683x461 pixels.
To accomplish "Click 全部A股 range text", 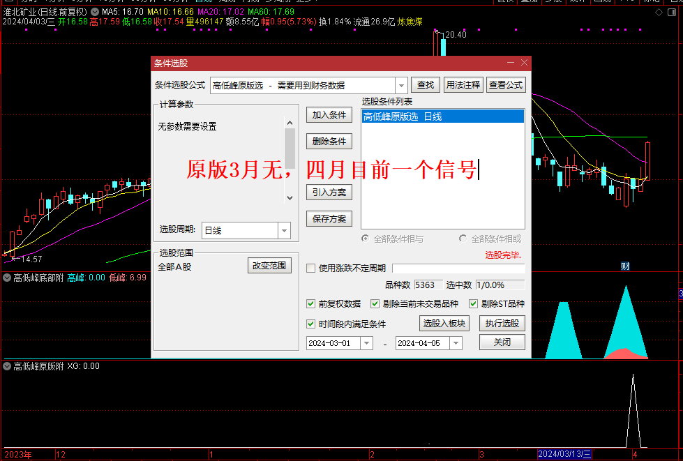I will [174, 267].
